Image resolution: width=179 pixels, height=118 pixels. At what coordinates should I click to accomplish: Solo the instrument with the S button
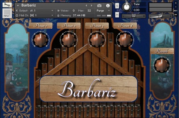coord(117,6)
